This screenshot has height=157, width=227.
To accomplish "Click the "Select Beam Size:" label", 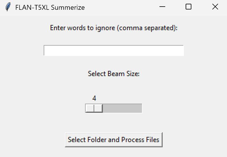I will [114, 74].
